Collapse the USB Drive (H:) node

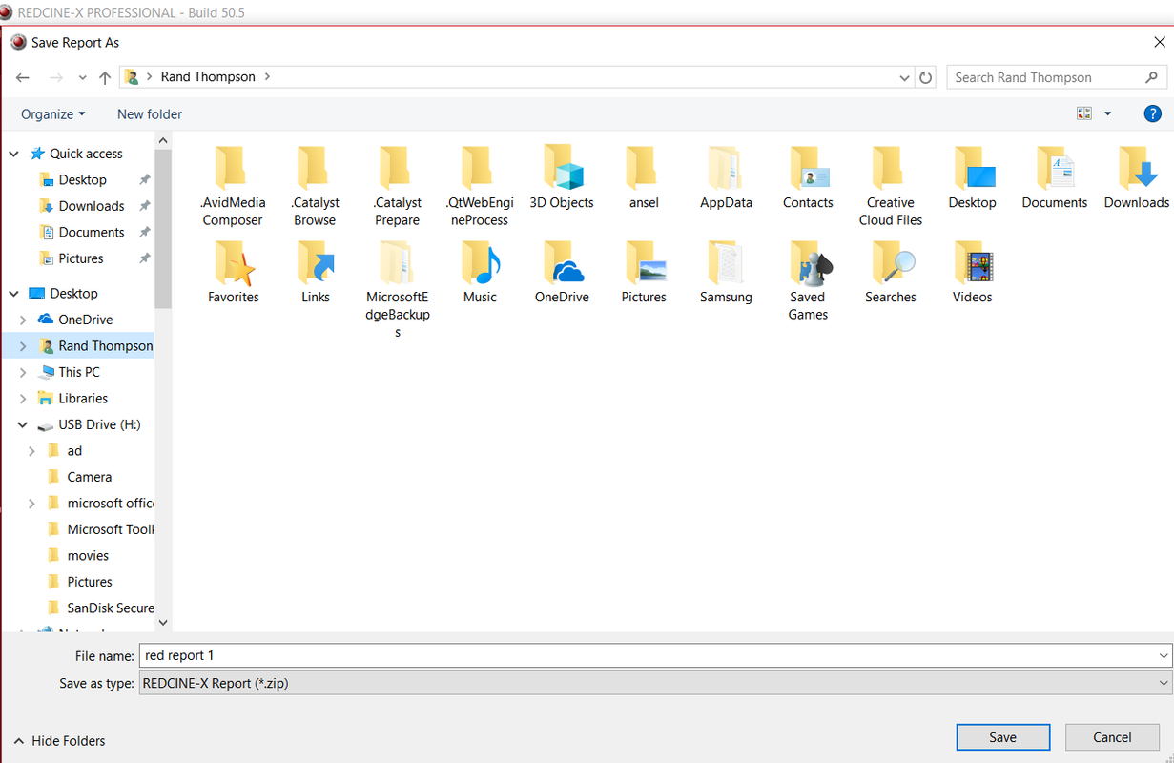(x=23, y=424)
